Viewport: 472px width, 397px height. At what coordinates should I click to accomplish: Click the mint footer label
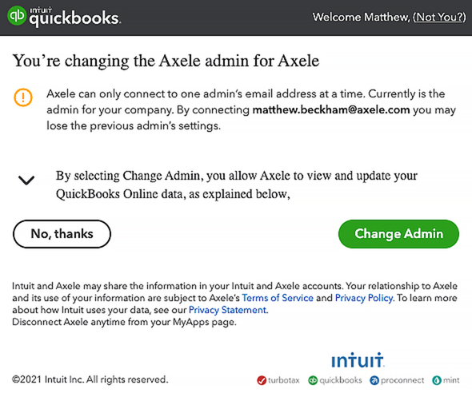451,380
